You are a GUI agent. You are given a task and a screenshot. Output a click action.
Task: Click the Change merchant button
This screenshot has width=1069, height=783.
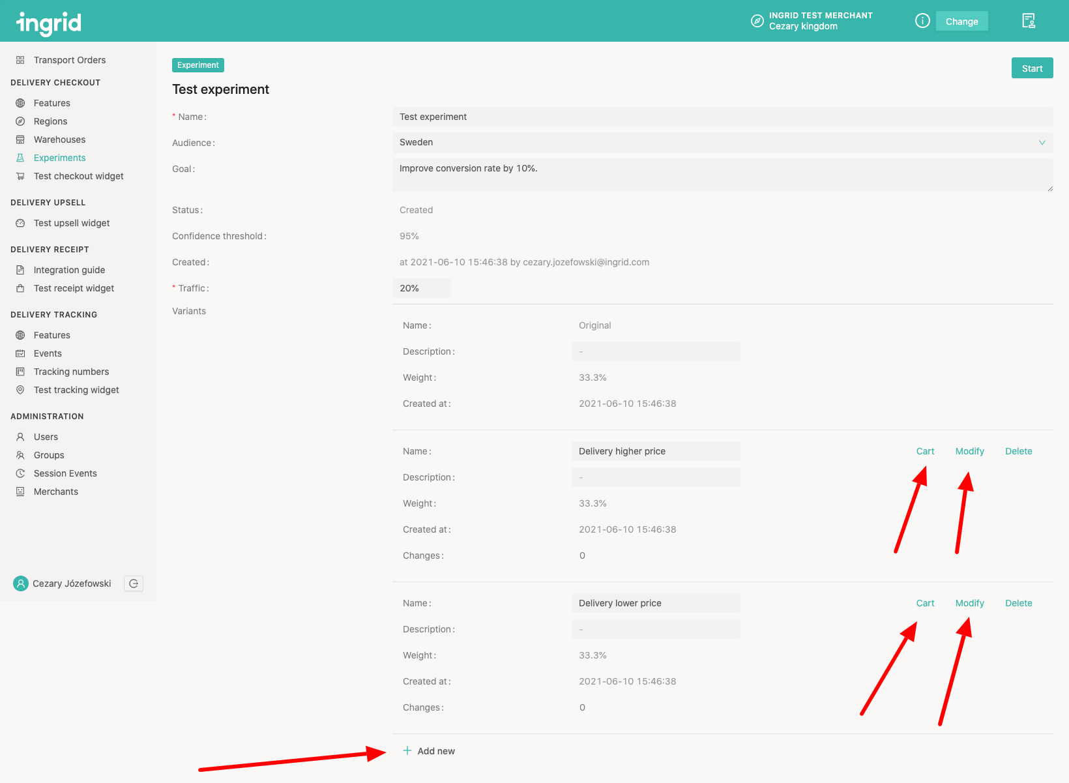tap(961, 22)
